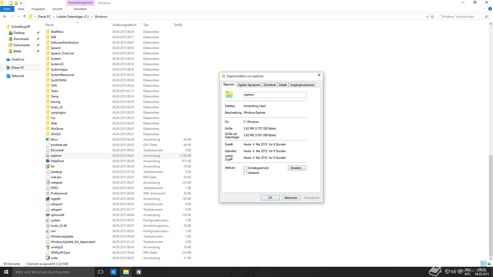The width and height of the screenshot is (493, 277).
Task: Click the file name field in properties
Action: pos(275,95)
